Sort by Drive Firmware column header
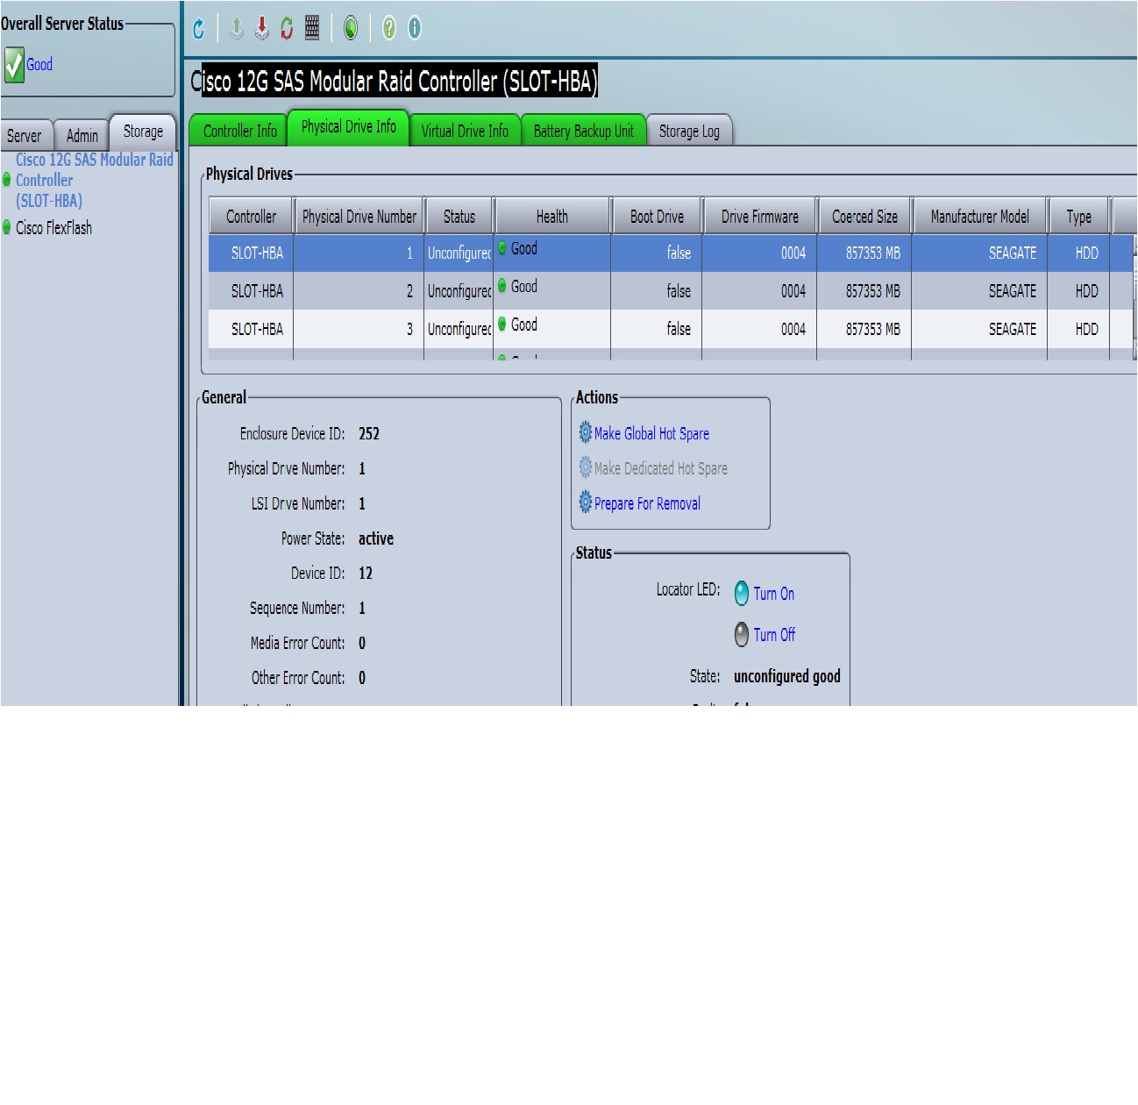 [760, 217]
